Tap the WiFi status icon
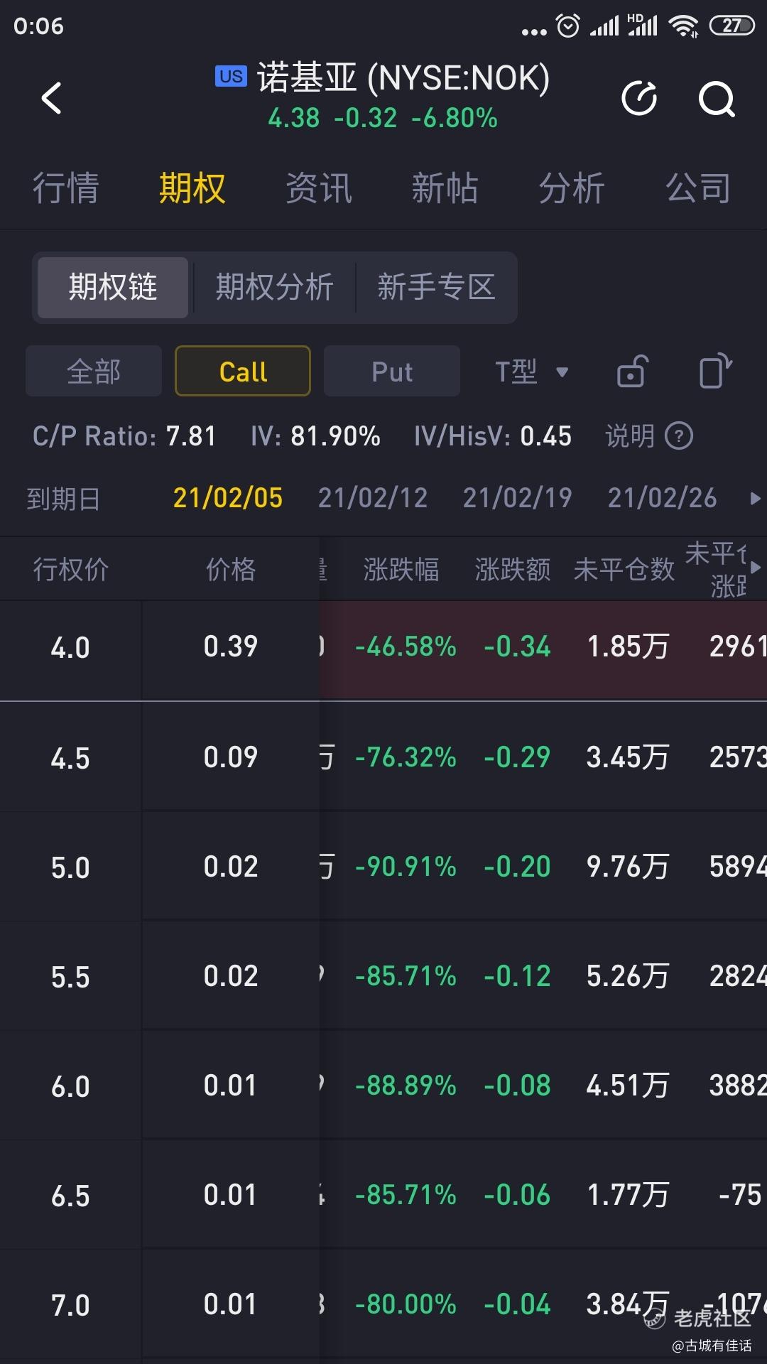This screenshot has height=1364, width=767. tap(684, 26)
